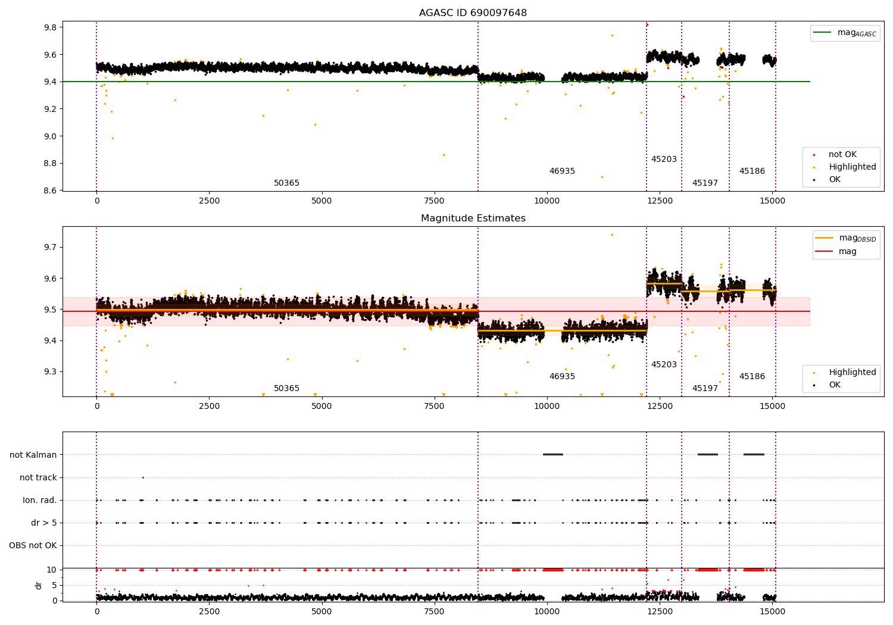
Task: Click the 9.8 y-axis tick in top plot
Action: tap(50, 27)
